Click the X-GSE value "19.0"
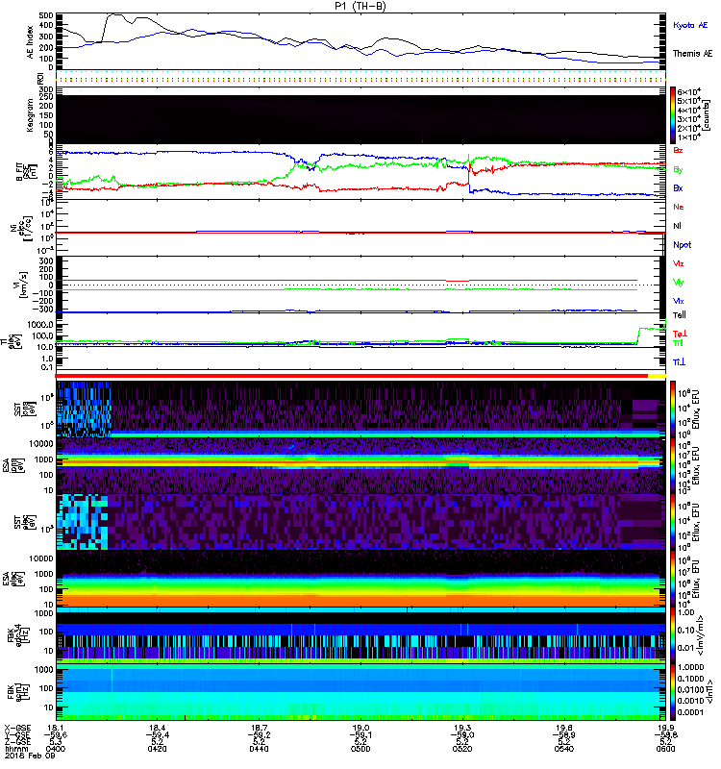This screenshot has height=769, width=721. 360,728
